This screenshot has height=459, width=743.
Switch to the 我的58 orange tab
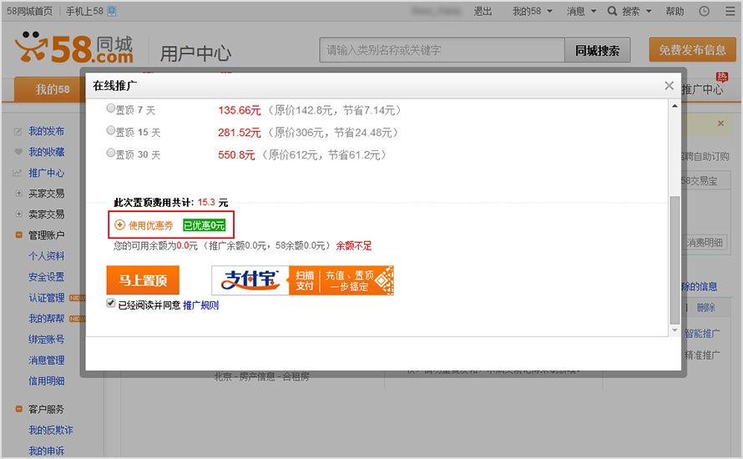[52, 89]
